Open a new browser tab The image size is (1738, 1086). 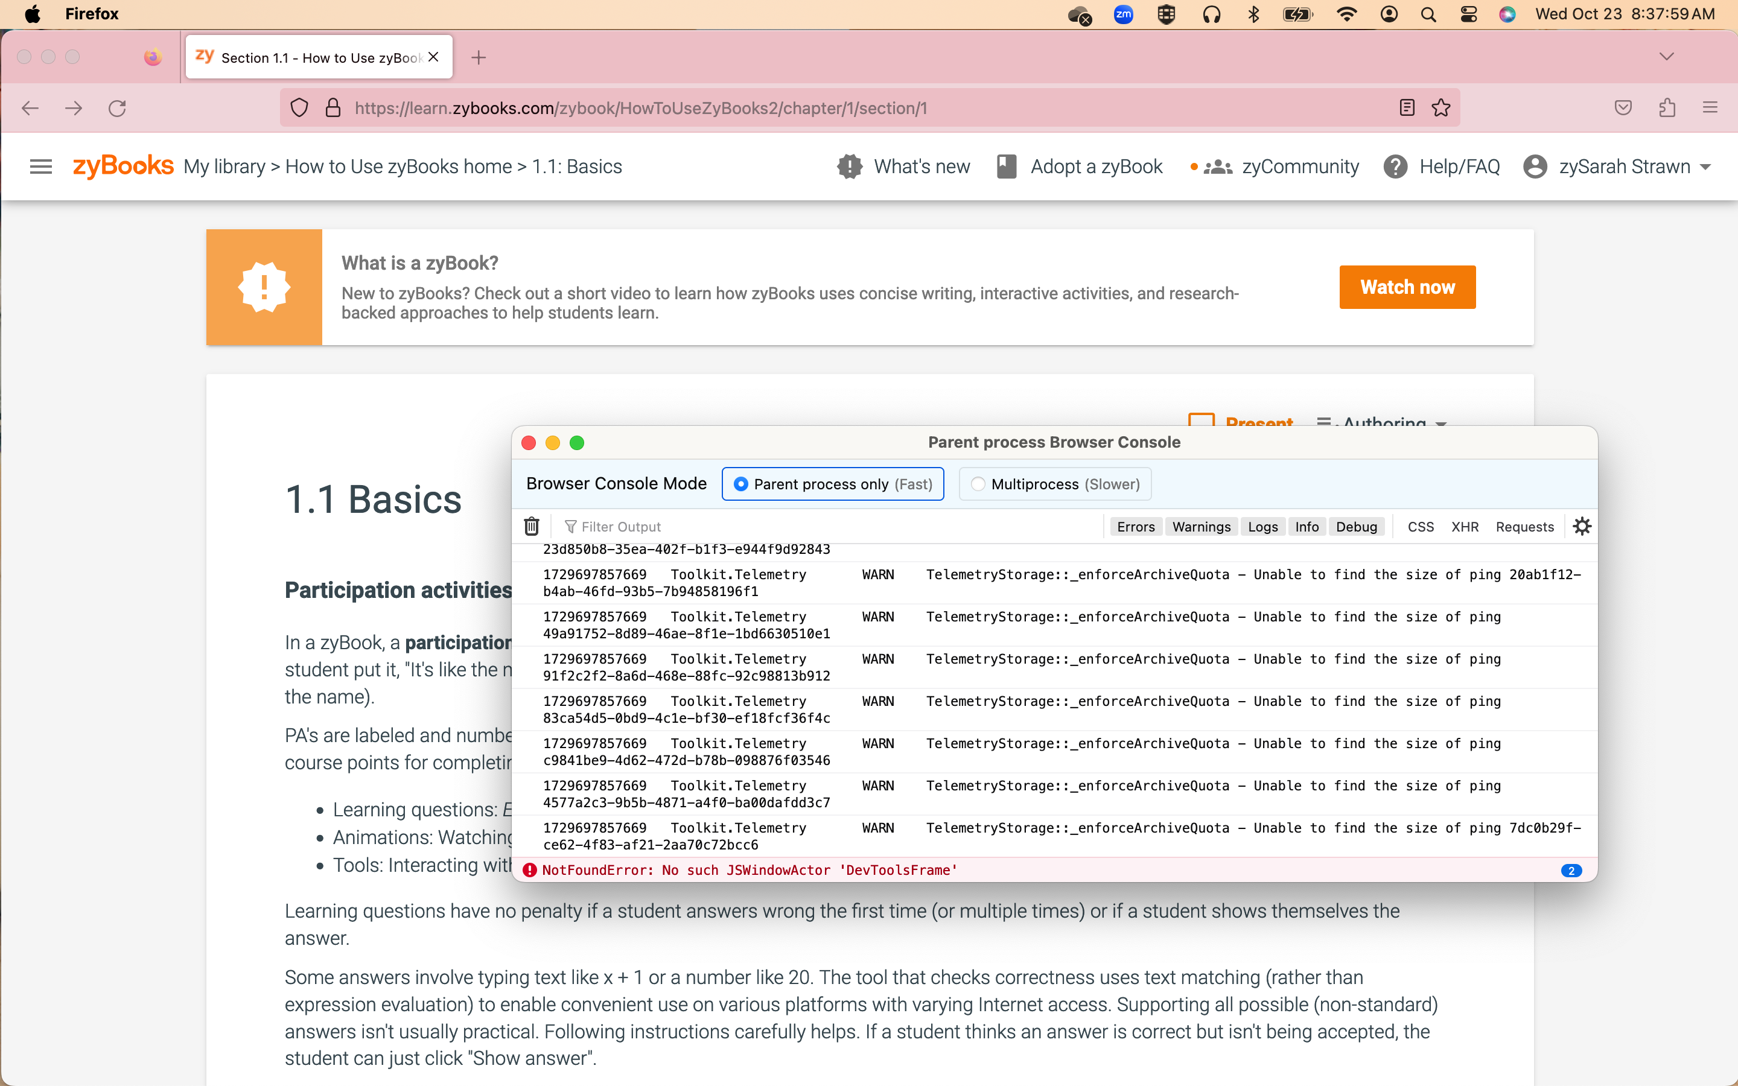479,57
